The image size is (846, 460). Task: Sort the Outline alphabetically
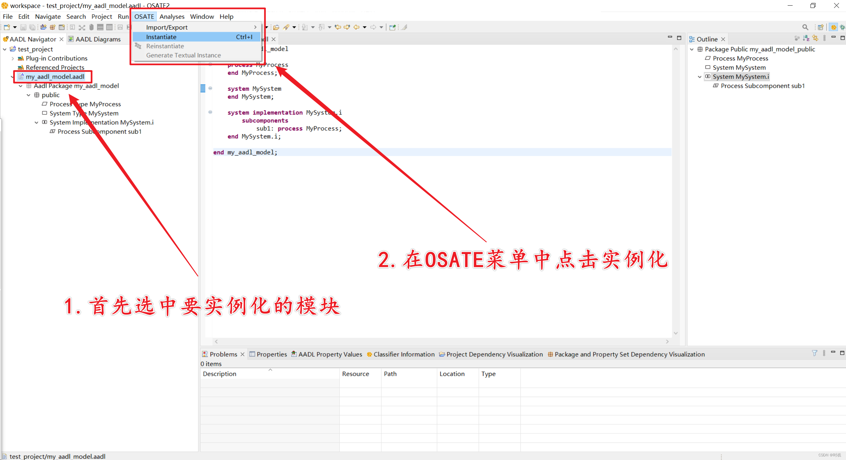click(806, 39)
